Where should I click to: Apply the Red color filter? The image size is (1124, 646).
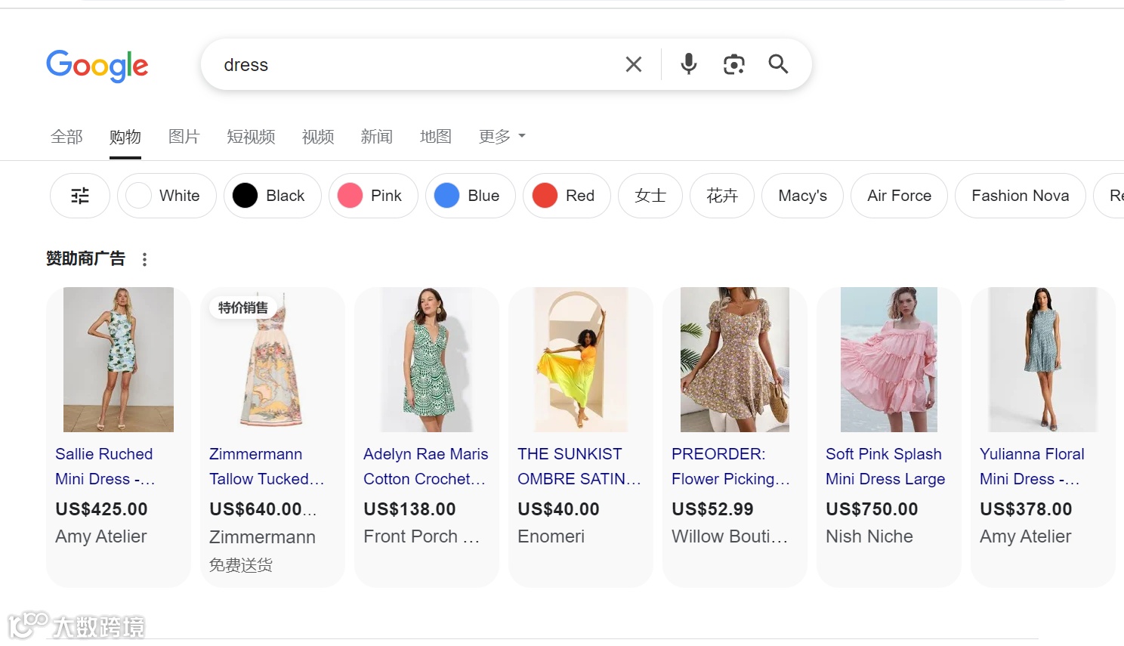pyautogui.click(x=567, y=196)
